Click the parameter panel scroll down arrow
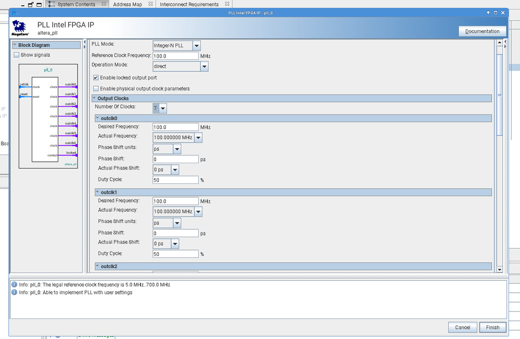 coord(500,270)
